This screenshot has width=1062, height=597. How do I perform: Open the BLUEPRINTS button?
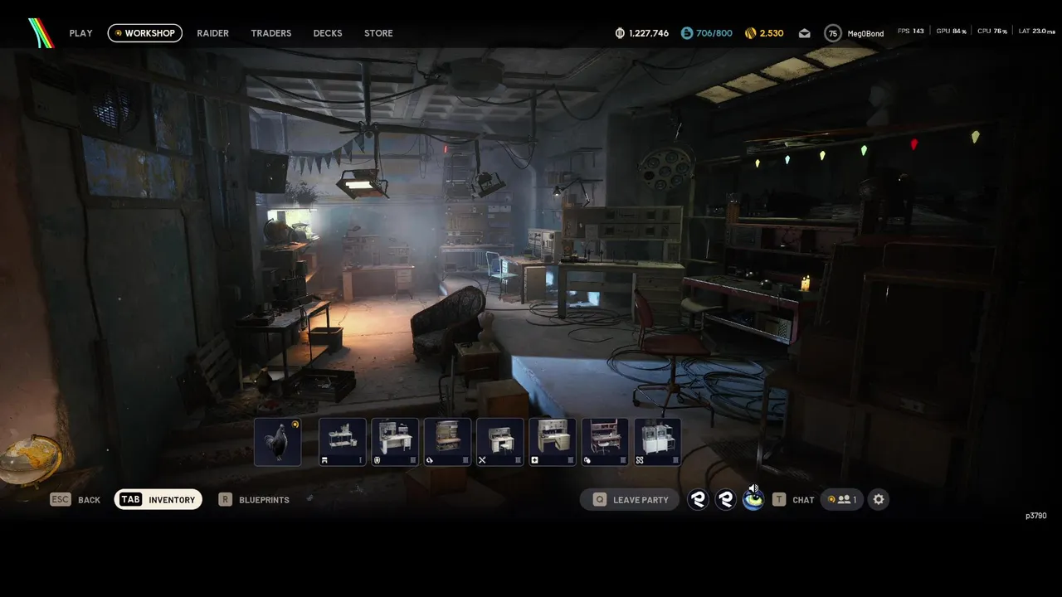pyautogui.click(x=254, y=500)
